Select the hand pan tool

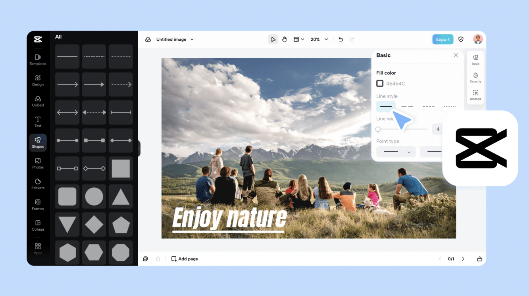coord(284,39)
